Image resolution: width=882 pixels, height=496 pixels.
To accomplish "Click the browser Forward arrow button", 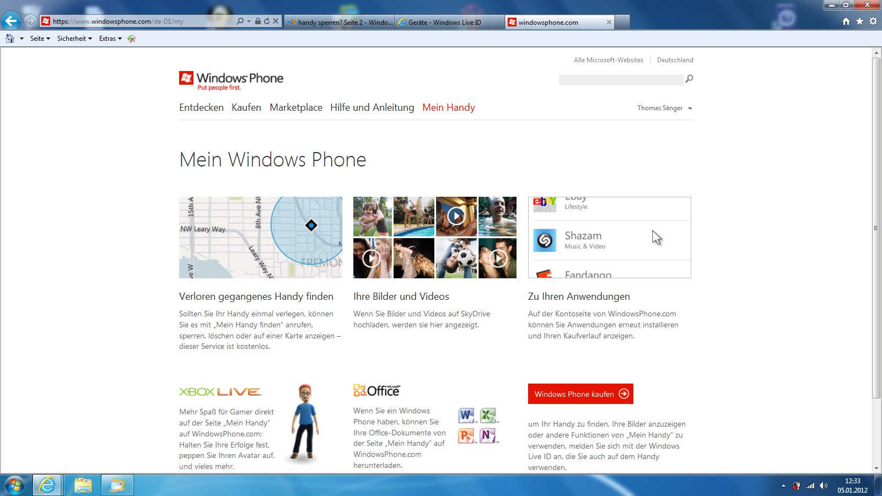I will tap(30, 21).
